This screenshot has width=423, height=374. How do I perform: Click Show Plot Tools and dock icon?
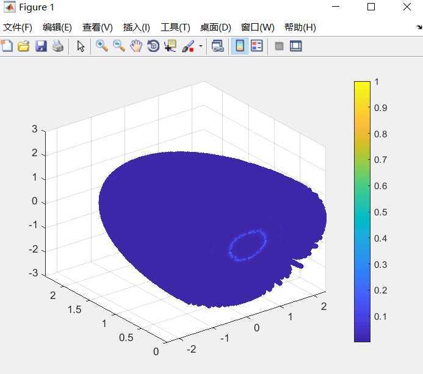tap(296, 46)
